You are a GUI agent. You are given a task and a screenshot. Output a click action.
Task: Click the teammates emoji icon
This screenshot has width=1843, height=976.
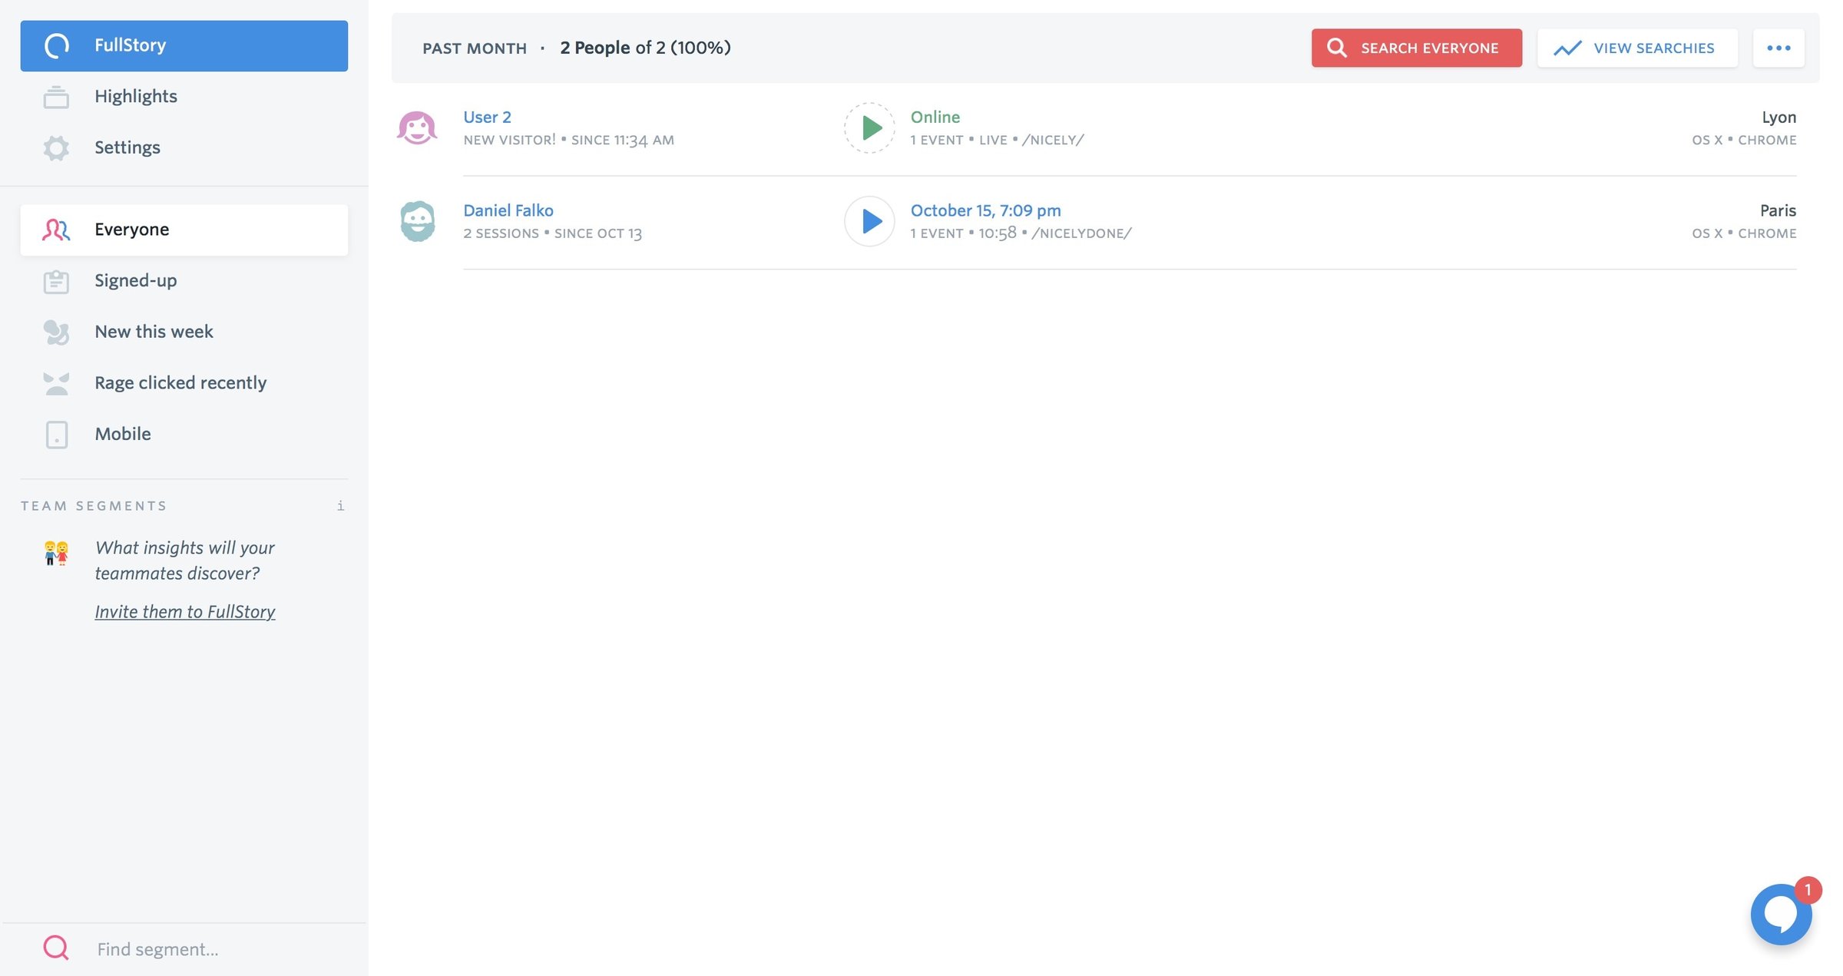(x=56, y=552)
